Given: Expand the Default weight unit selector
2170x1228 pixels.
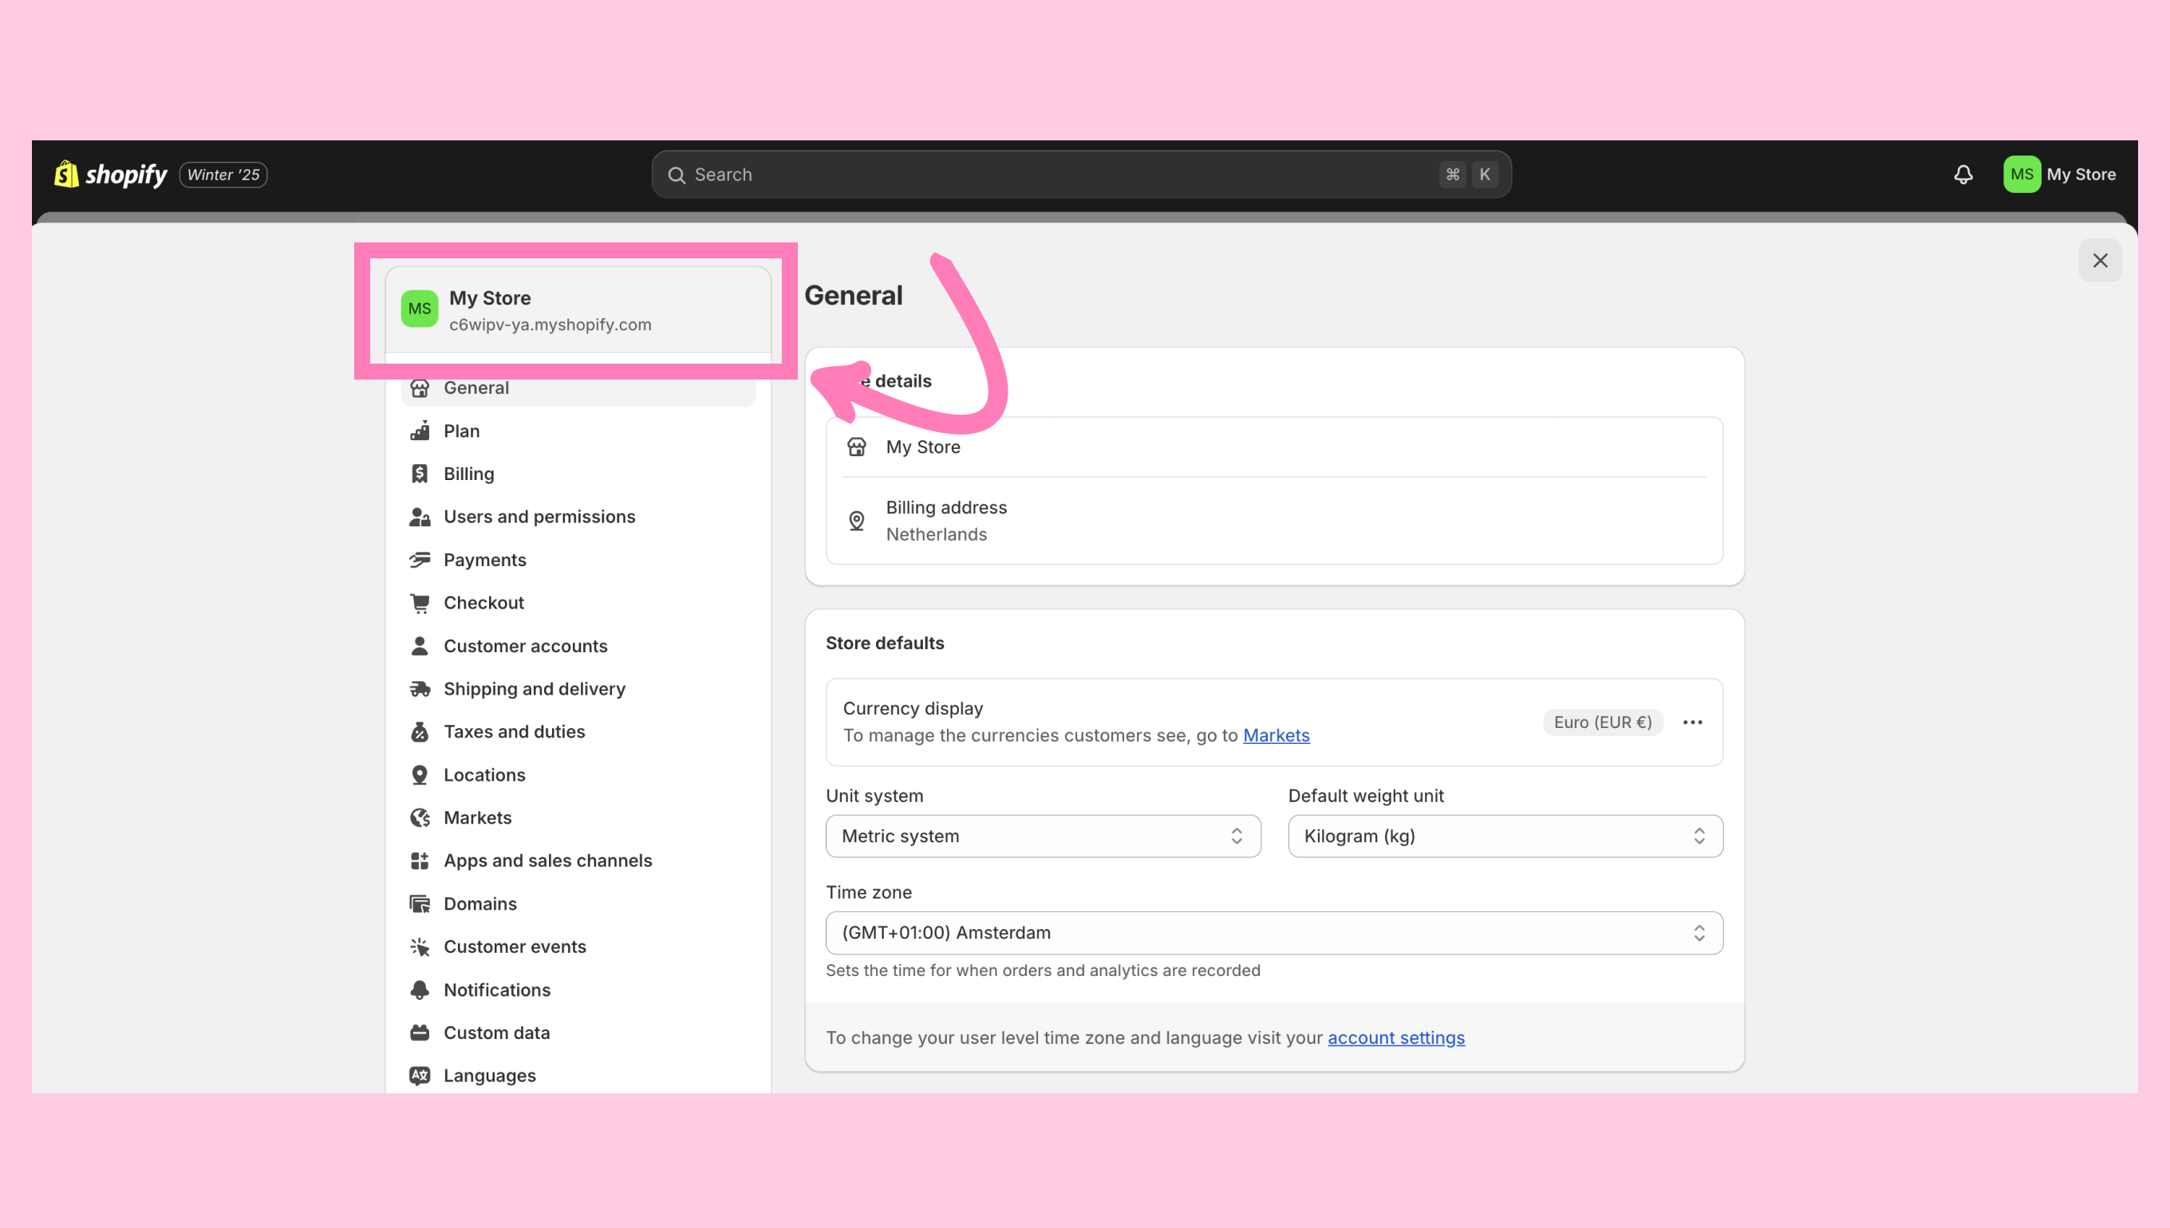Looking at the screenshot, I should click(1505, 836).
